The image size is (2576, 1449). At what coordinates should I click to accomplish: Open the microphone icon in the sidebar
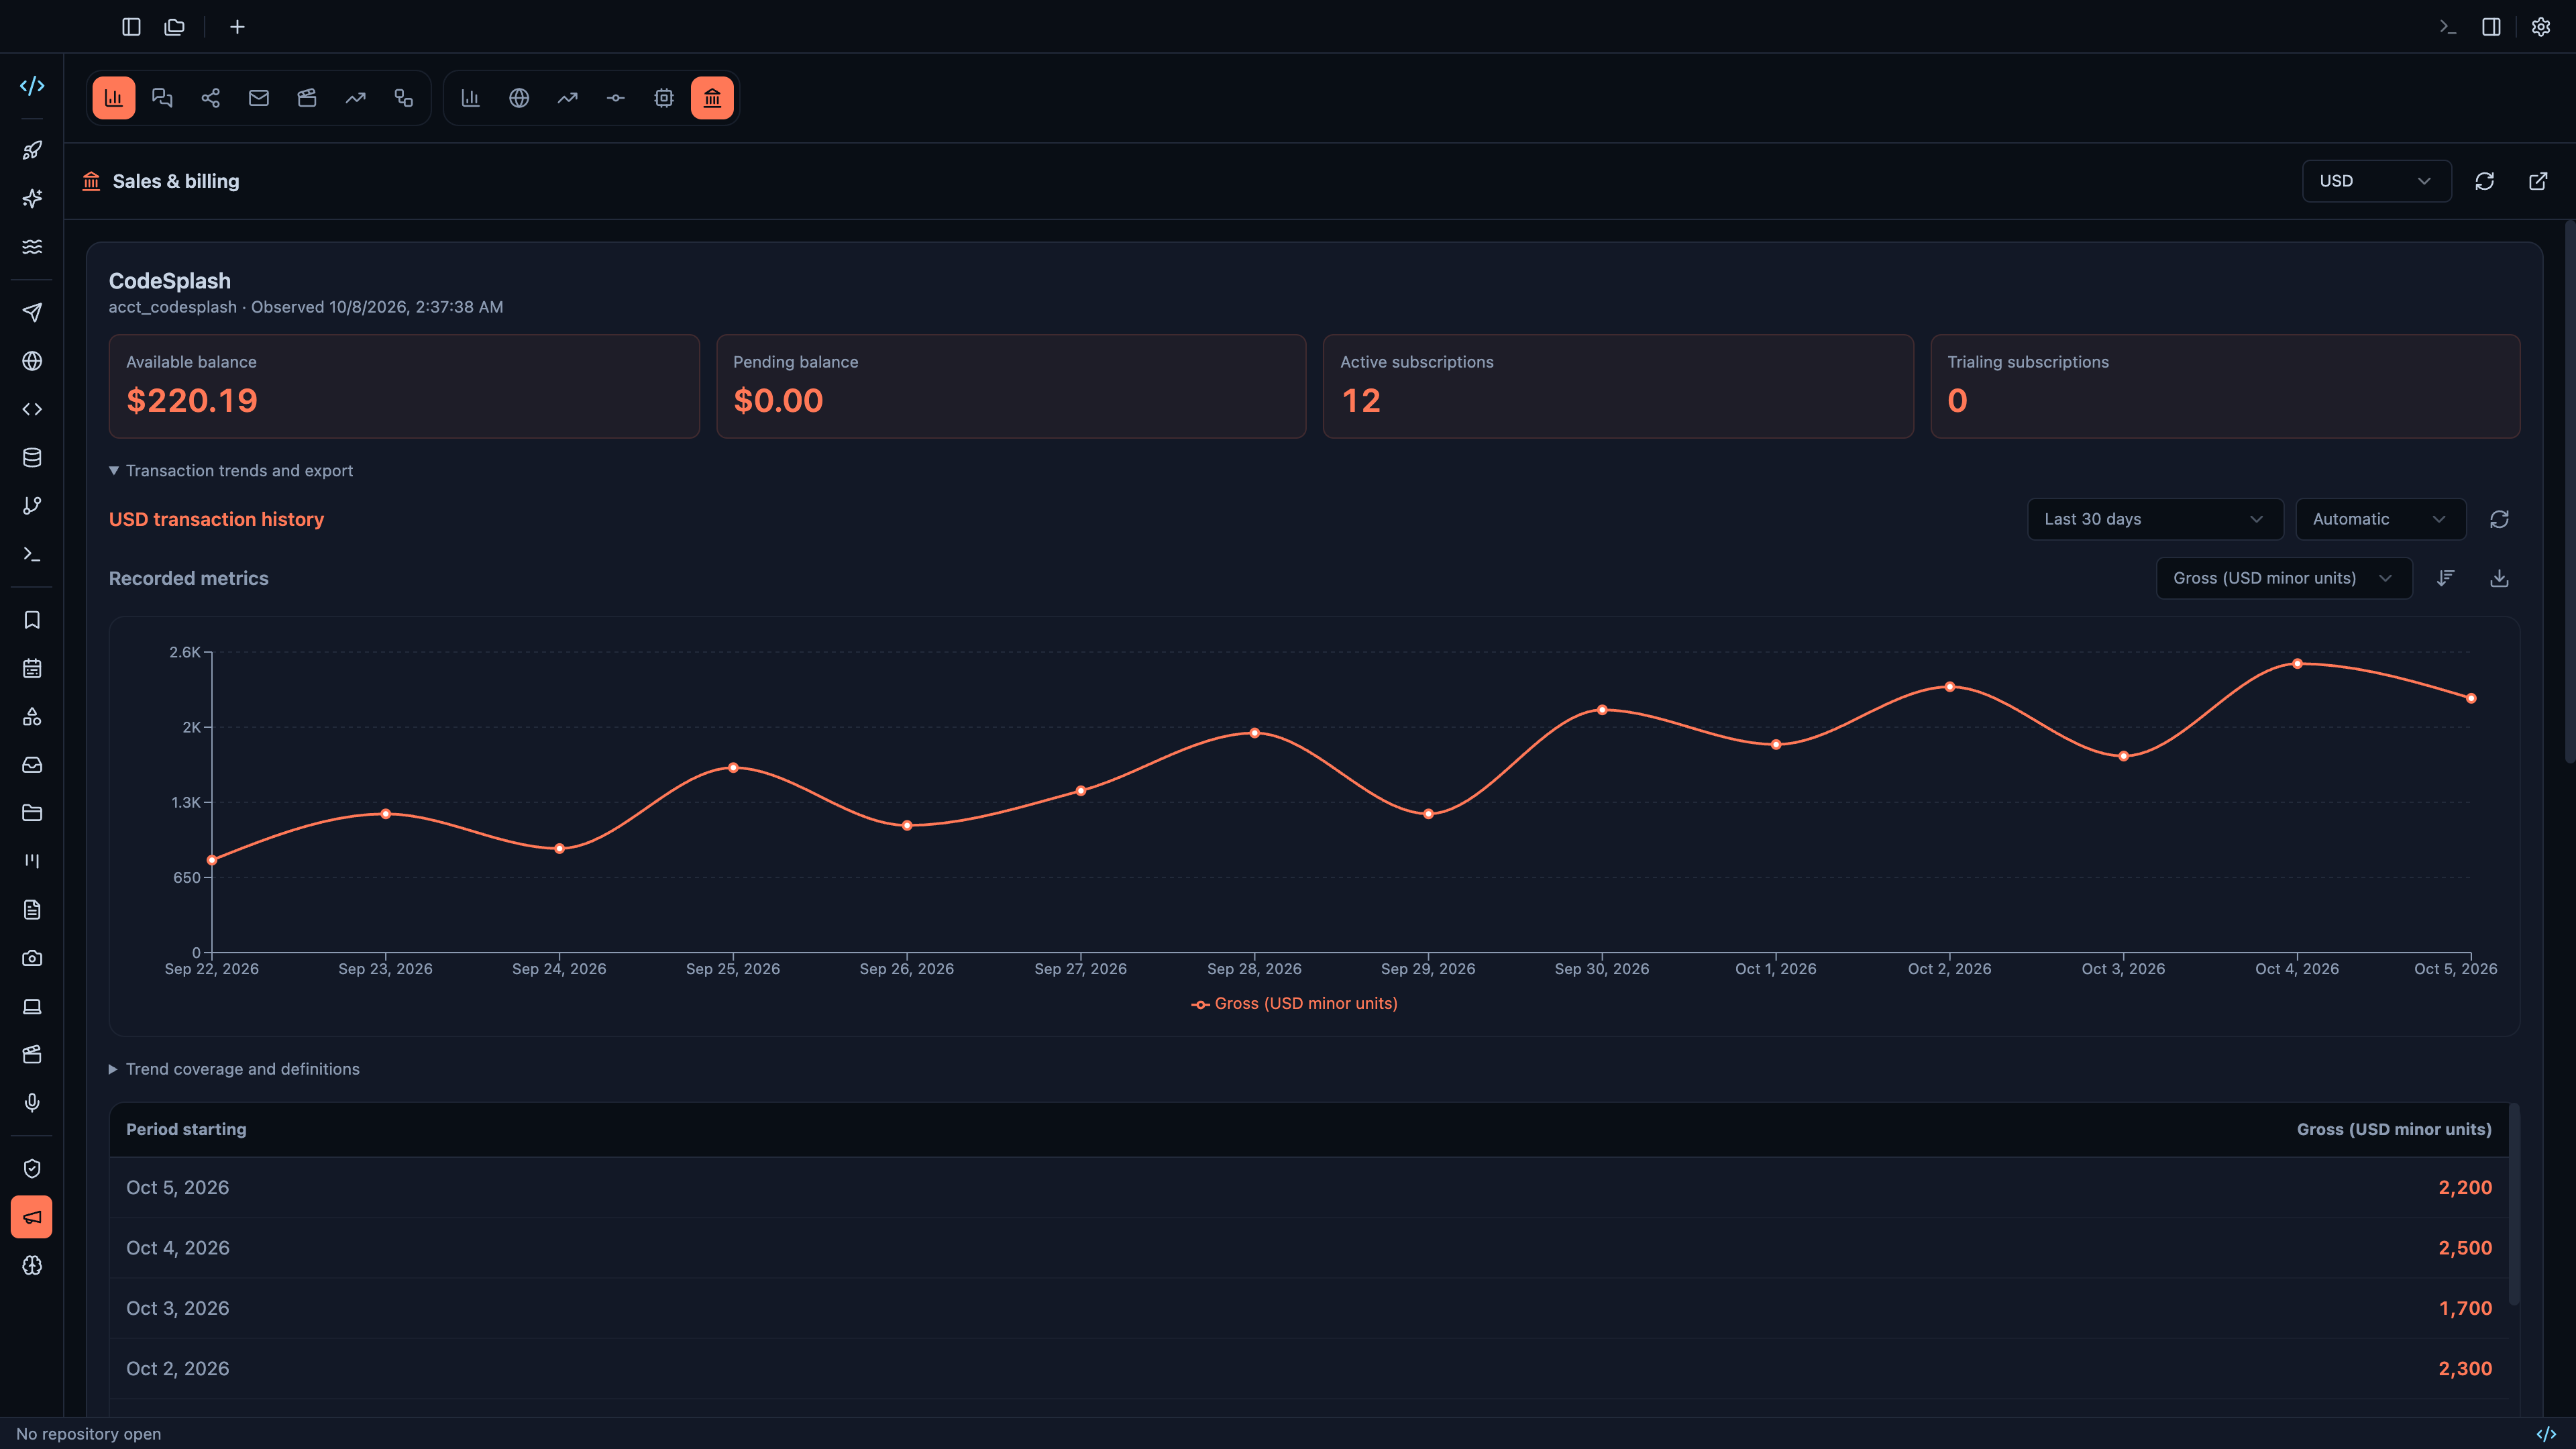pos(32,1103)
